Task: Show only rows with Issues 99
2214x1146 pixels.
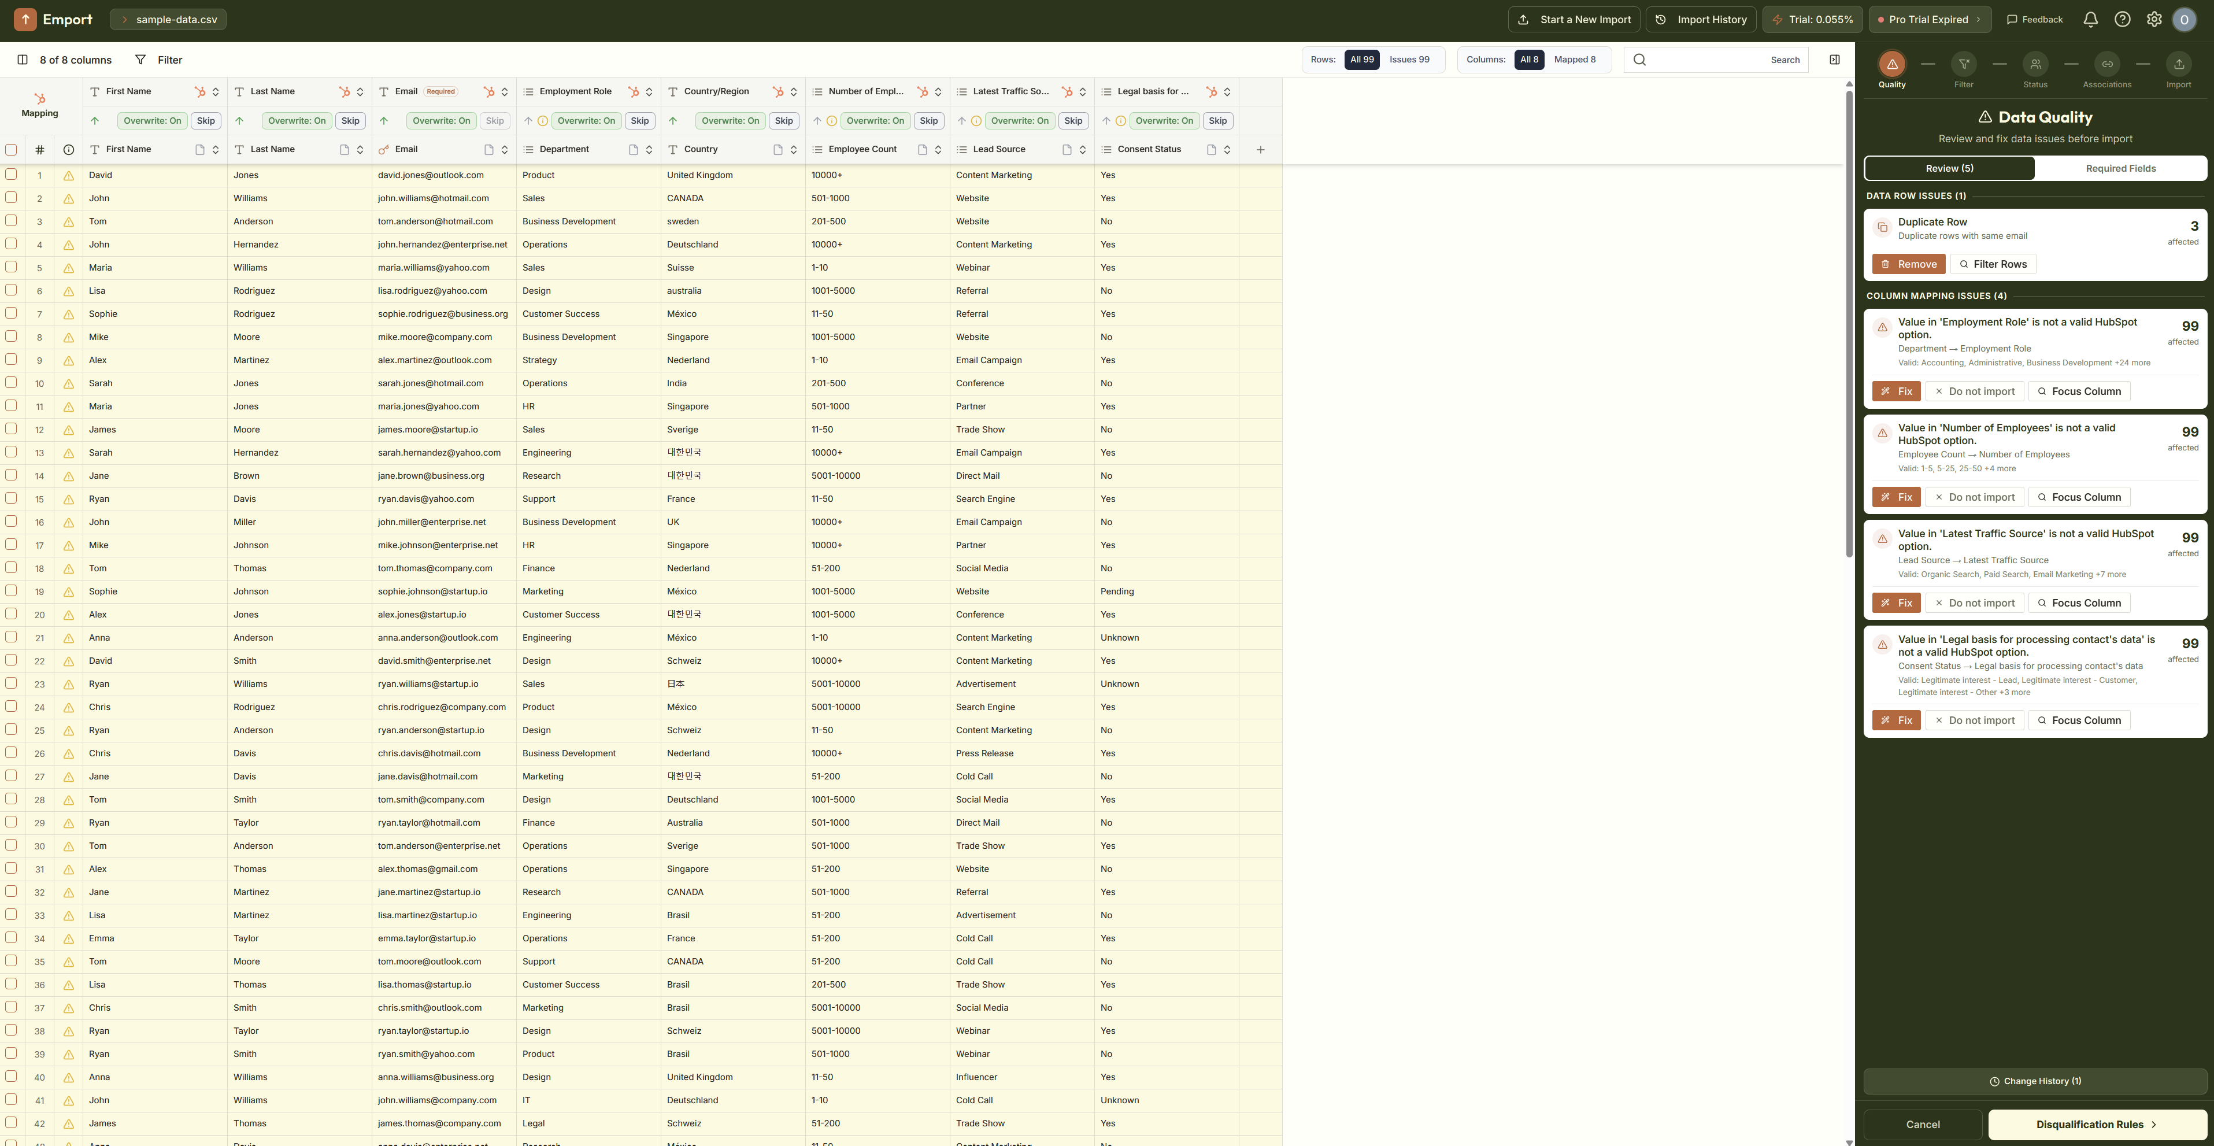Action: pyautogui.click(x=1409, y=60)
